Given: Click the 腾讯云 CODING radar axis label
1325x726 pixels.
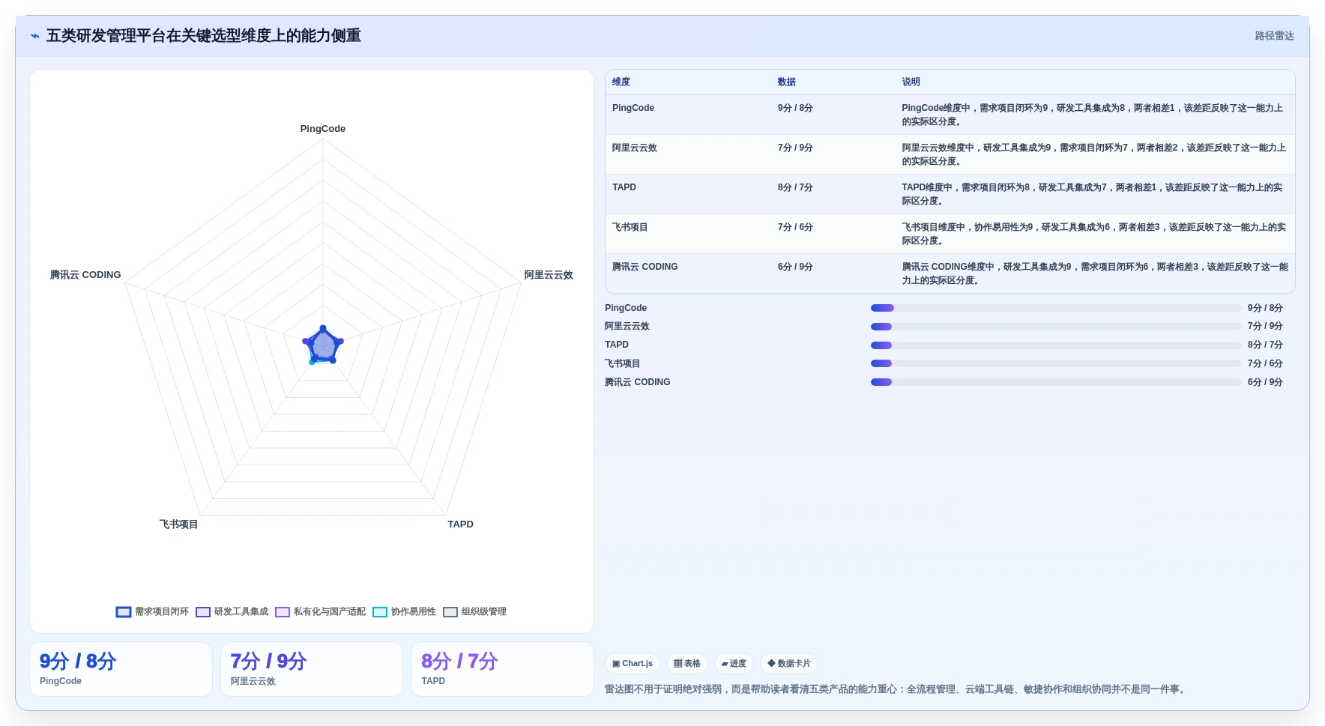Looking at the screenshot, I should pos(85,275).
